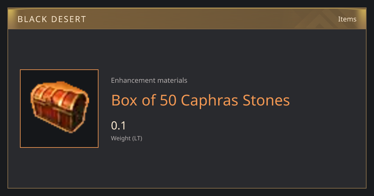374x196 pixels.
Task: Click the word Box in the item title
Action: [124, 100]
